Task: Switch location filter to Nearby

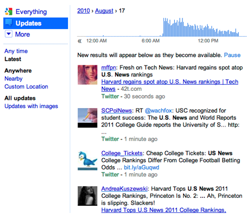Action: click(x=13, y=79)
